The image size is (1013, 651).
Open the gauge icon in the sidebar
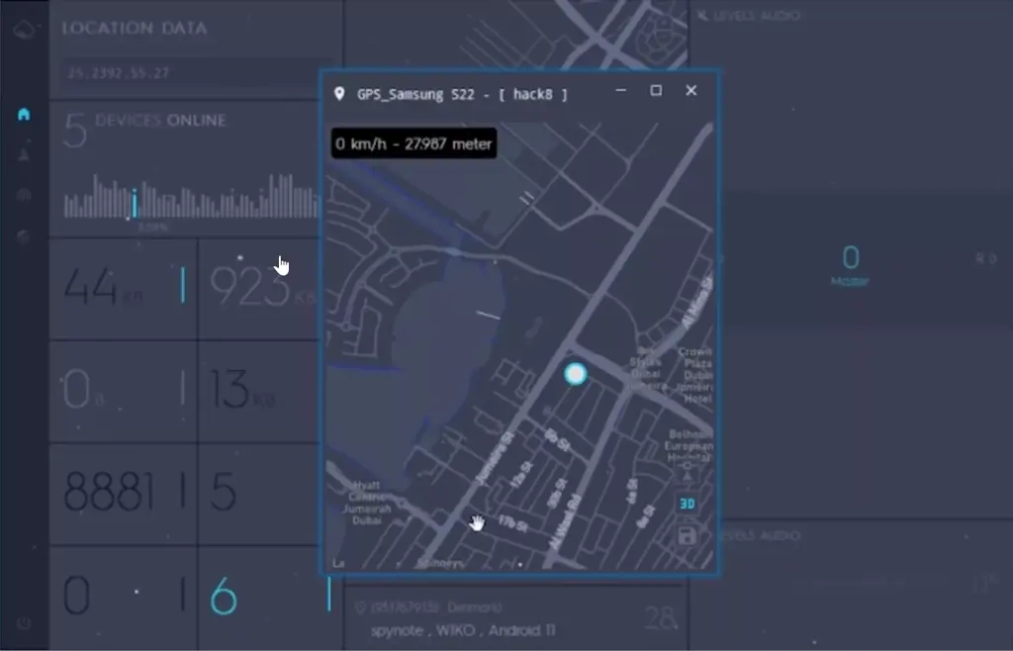[x=24, y=195]
